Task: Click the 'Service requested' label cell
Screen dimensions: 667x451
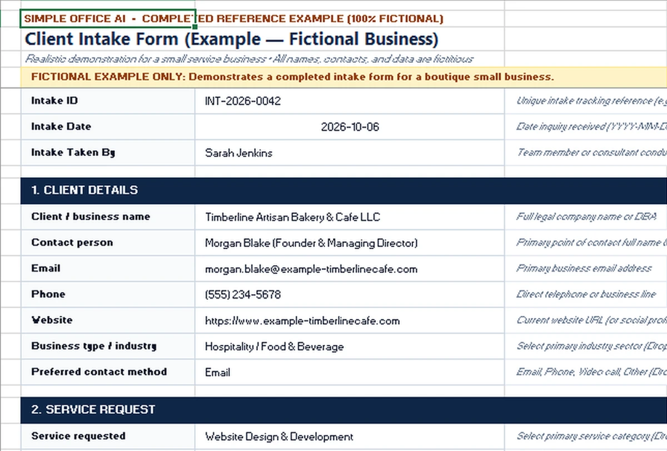Action: coord(108,436)
